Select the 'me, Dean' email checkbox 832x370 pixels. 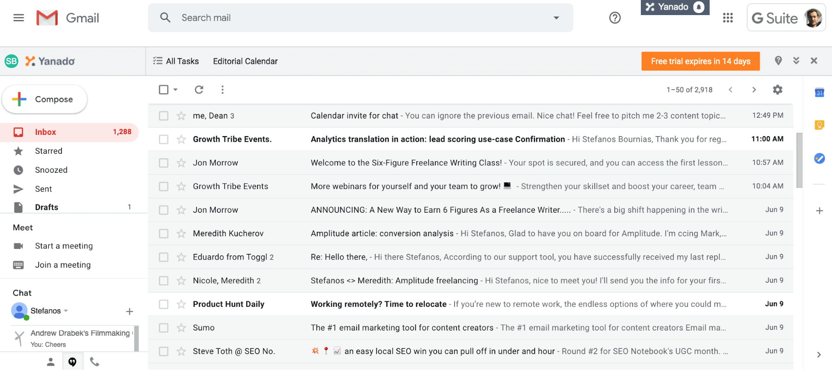pyautogui.click(x=164, y=116)
